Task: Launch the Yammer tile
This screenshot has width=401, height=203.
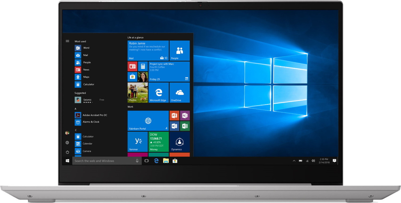Action: pos(137,142)
